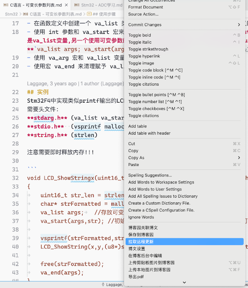Click the git blame icon in the status bar

103,284
